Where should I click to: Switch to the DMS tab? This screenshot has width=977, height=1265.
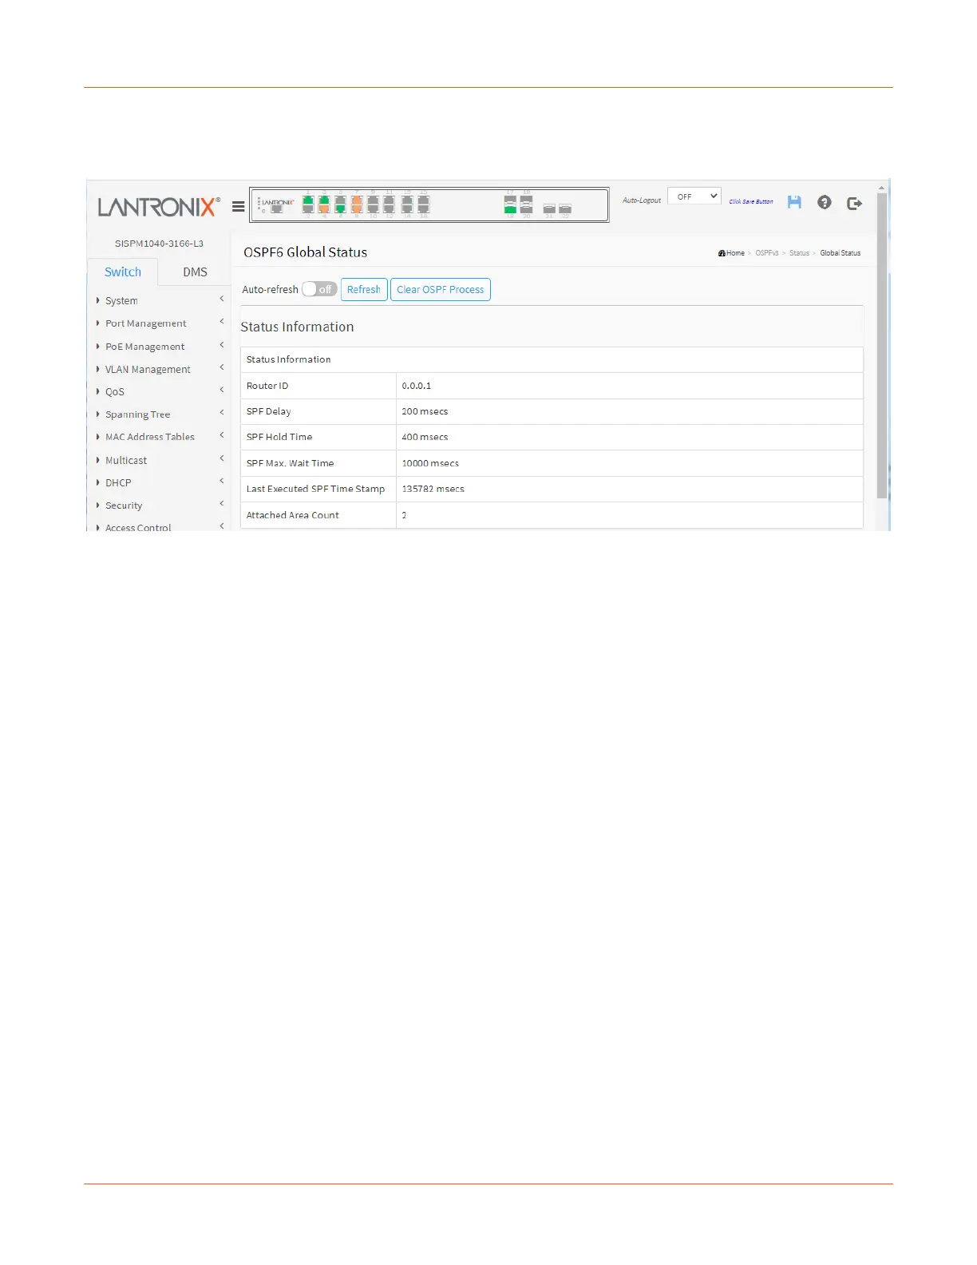tap(195, 272)
